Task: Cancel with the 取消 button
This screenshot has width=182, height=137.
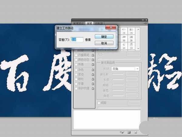Action: (104, 43)
